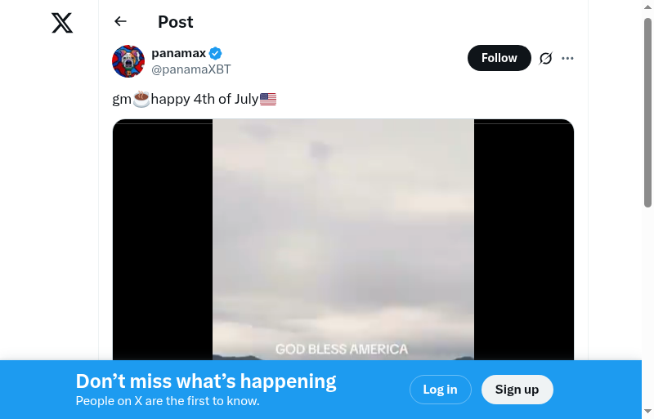654x419 pixels.
Task: Click the scrollbar up arrow
Action: [647, 7]
